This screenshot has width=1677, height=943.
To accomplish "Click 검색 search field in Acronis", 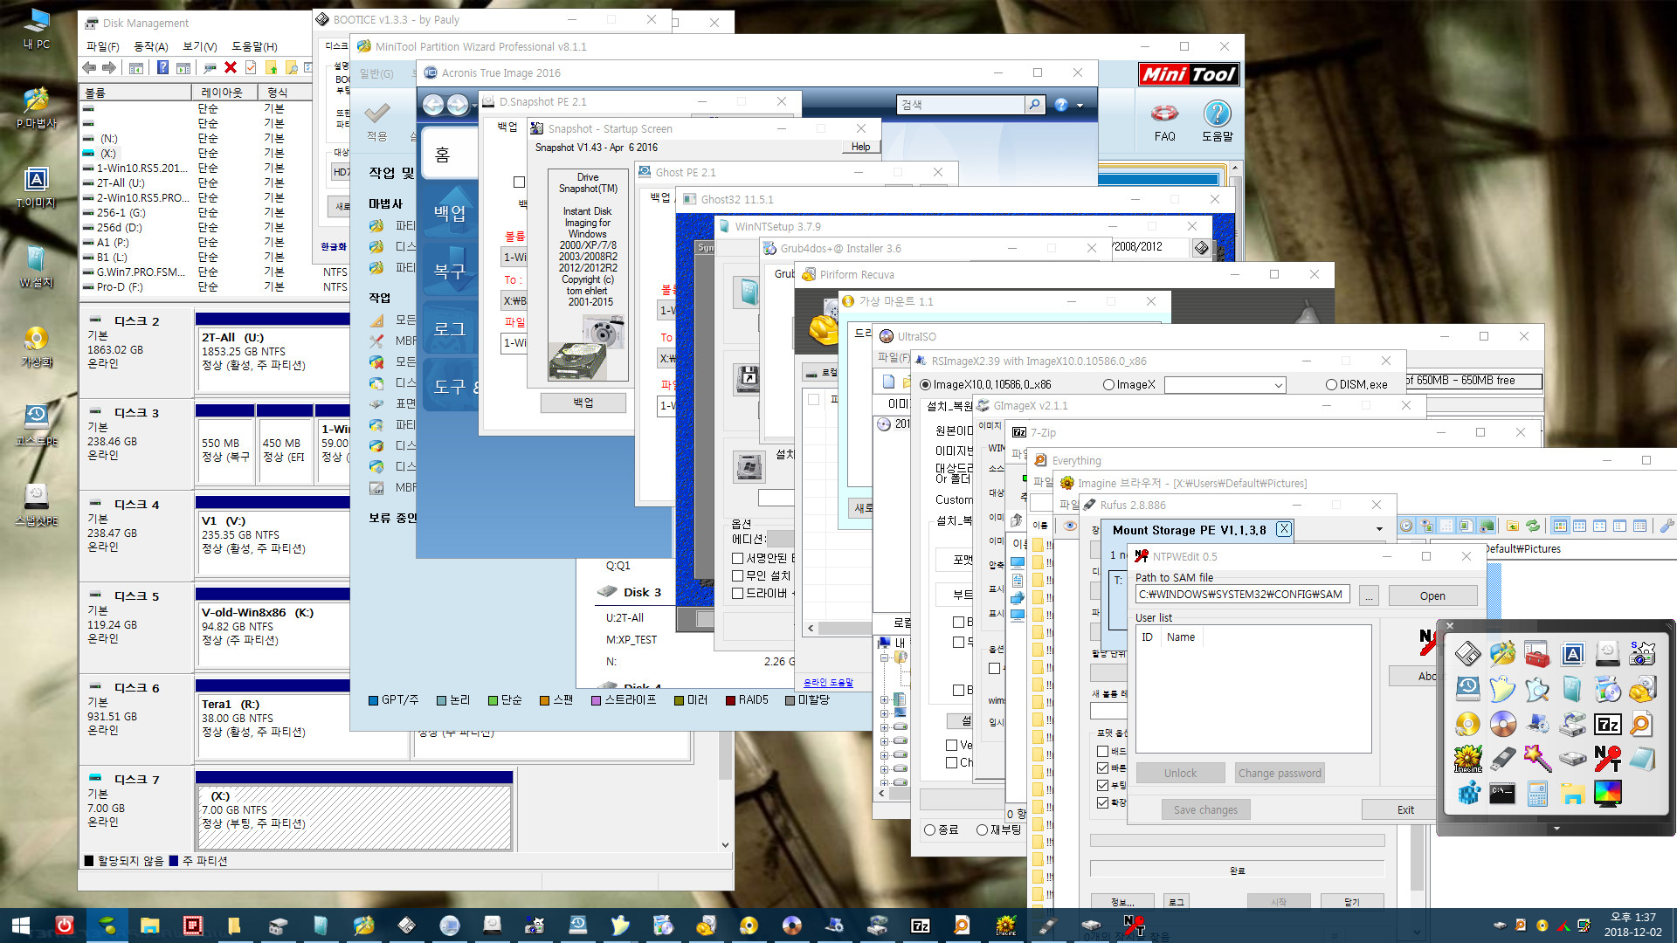I will pyautogui.click(x=961, y=105).
